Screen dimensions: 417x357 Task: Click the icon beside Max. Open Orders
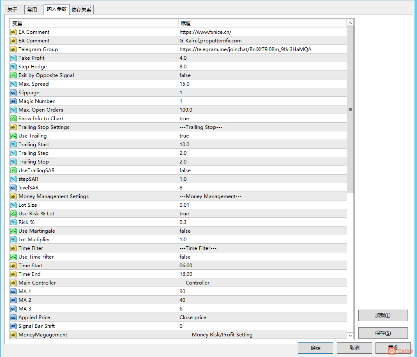pyautogui.click(x=13, y=110)
